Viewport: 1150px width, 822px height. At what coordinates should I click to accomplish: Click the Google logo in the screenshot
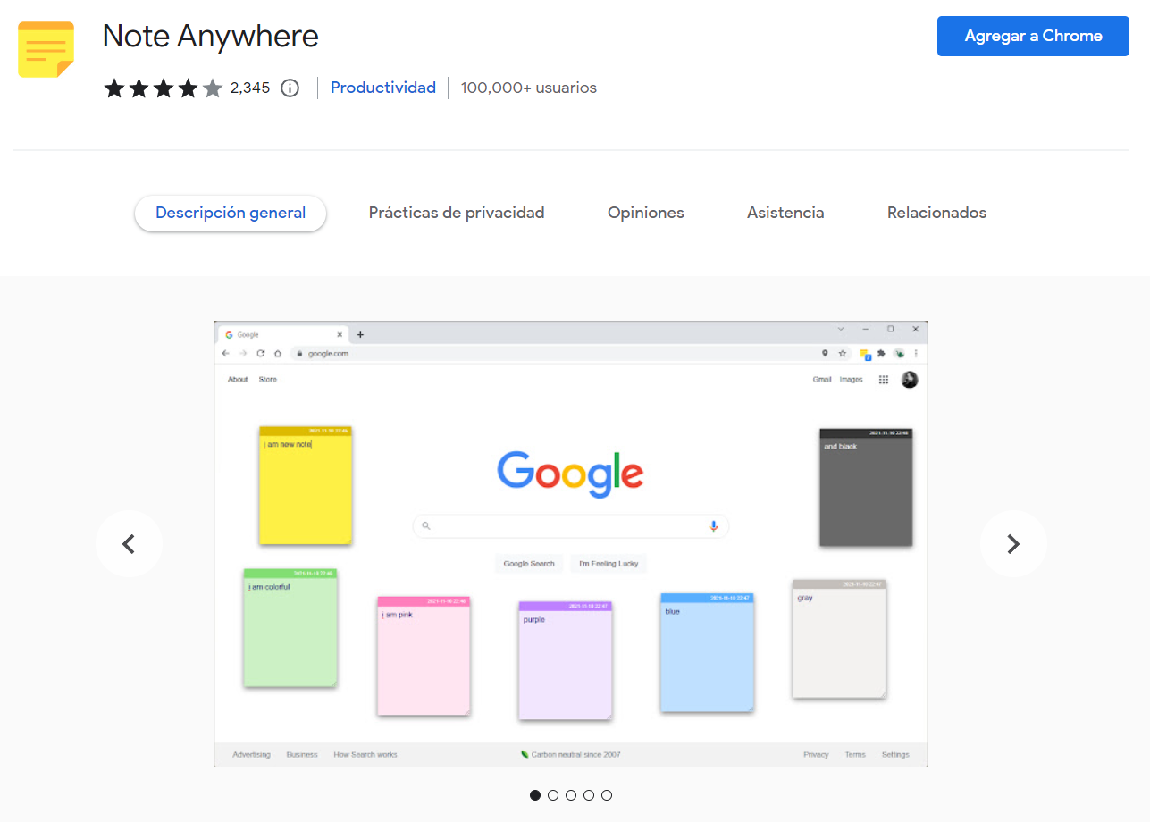[570, 474]
